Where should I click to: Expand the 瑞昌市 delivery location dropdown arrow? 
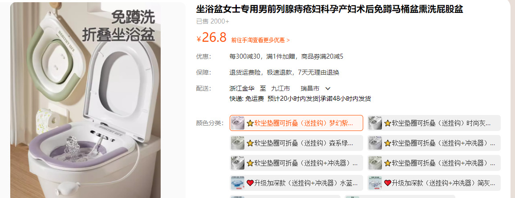click(x=328, y=88)
